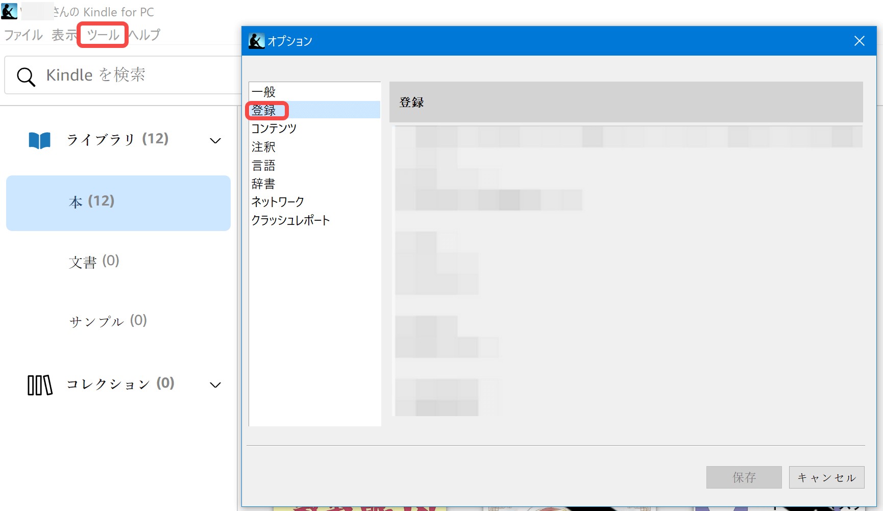Select 注釈 in options list
This screenshot has height=511, width=883.
coord(314,147)
